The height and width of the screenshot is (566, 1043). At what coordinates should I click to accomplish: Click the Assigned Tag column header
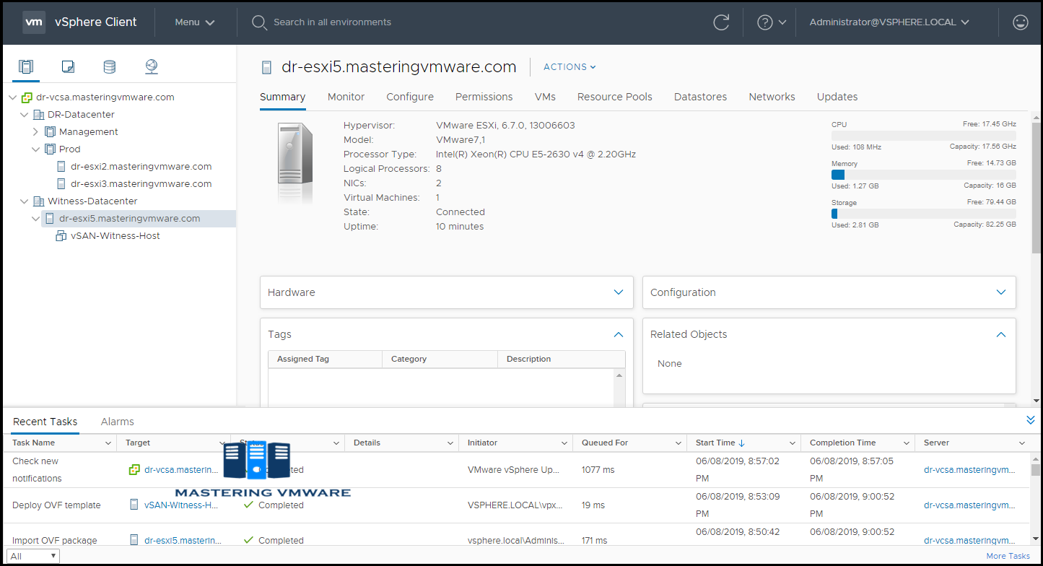[x=302, y=359]
